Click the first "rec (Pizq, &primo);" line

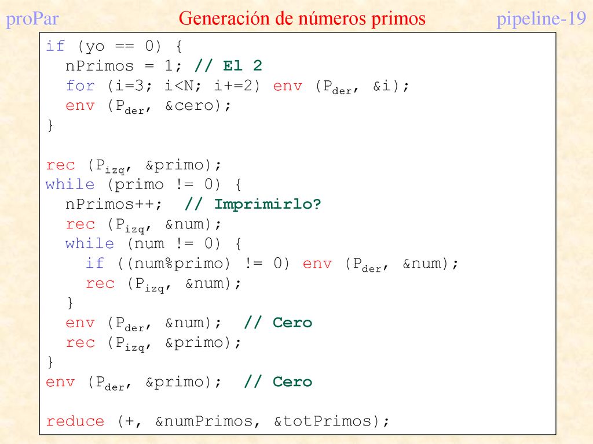[133, 166]
